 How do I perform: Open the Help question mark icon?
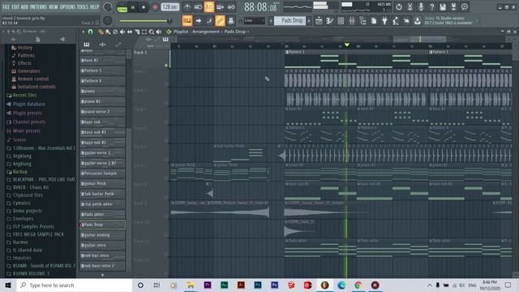click(x=432, y=6)
